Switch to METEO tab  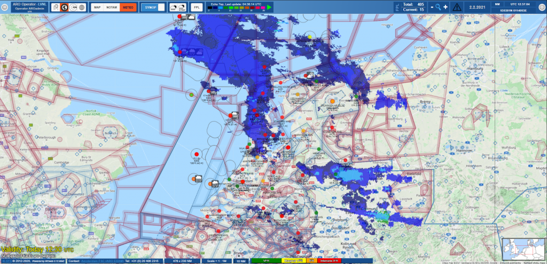coord(128,7)
